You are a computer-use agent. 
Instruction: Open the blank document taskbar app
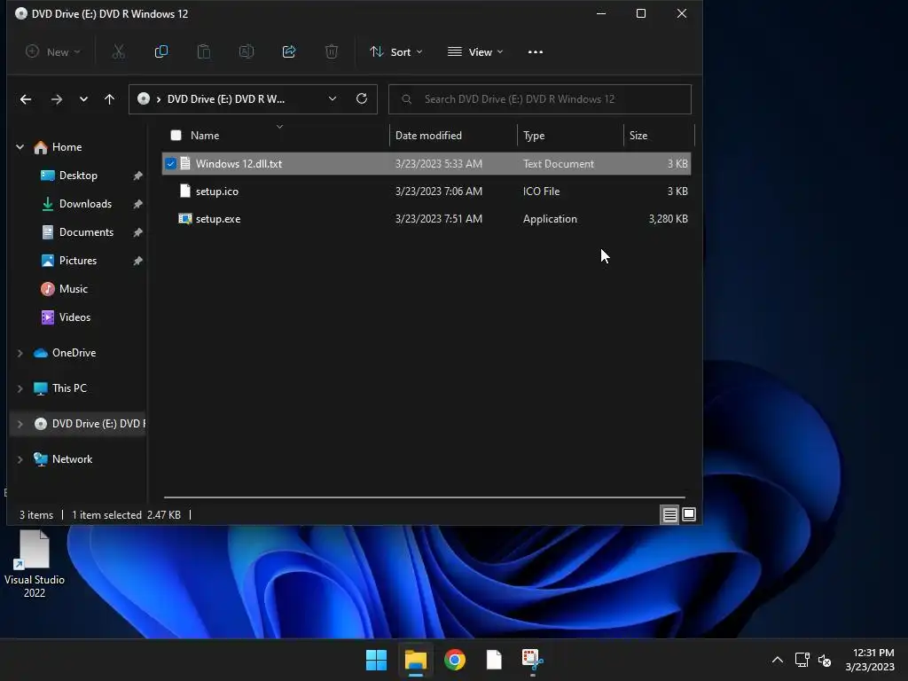(x=494, y=660)
